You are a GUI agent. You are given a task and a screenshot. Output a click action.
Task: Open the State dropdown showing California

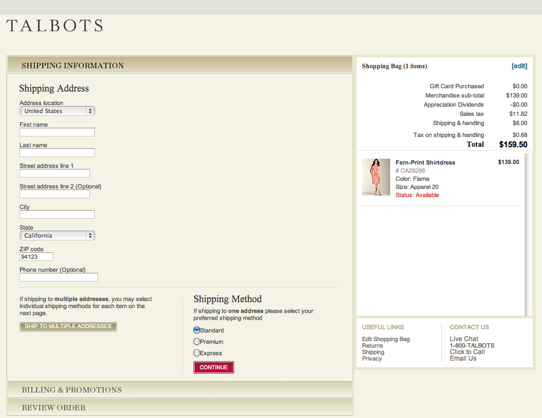pyautogui.click(x=57, y=235)
